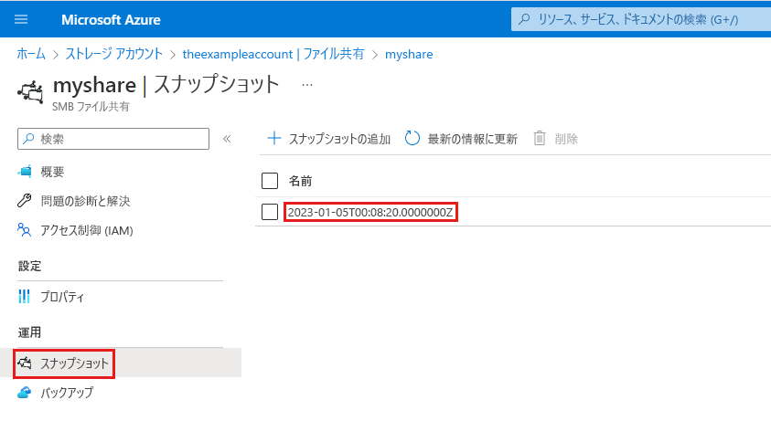
Task: Open アクセス制御 (IAM) menu item
Action: [87, 230]
